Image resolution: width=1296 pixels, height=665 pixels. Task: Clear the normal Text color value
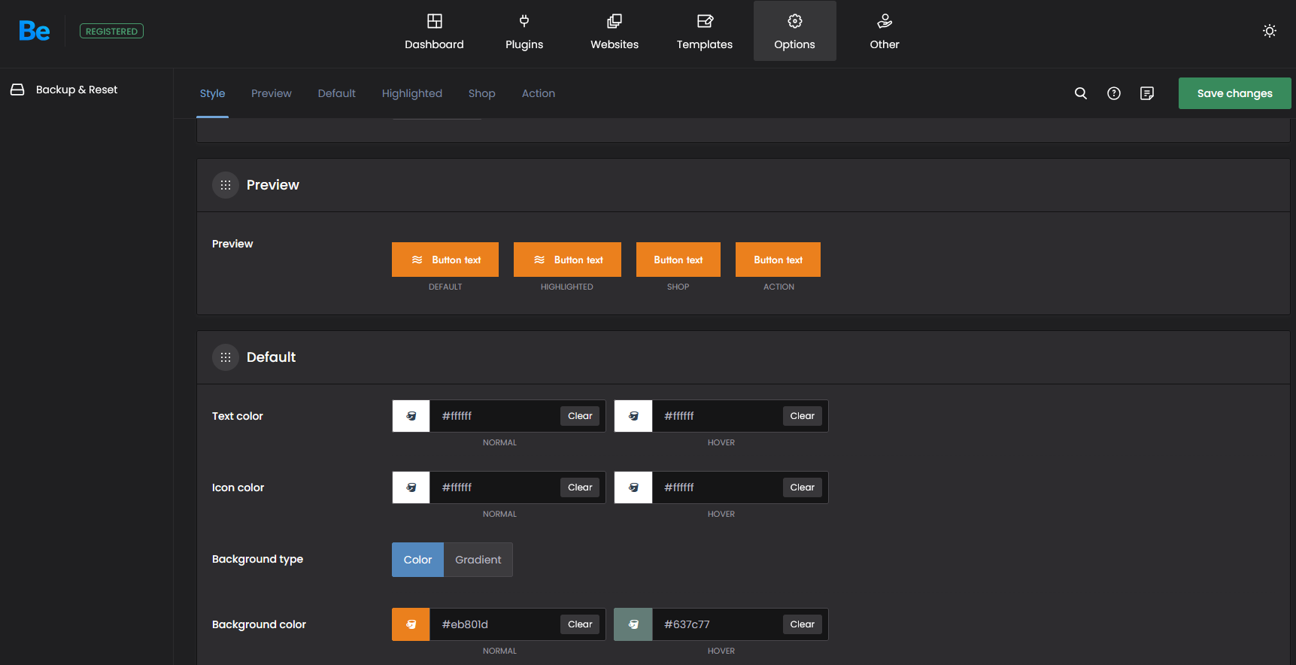click(579, 416)
